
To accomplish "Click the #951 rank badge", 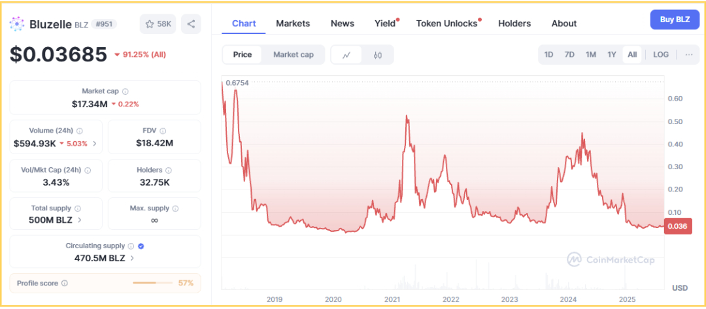I will tap(103, 24).
